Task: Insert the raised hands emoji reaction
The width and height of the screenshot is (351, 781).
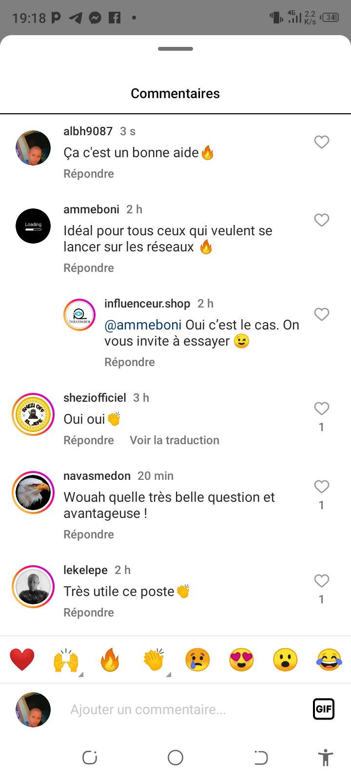Action: pyautogui.click(x=66, y=660)
